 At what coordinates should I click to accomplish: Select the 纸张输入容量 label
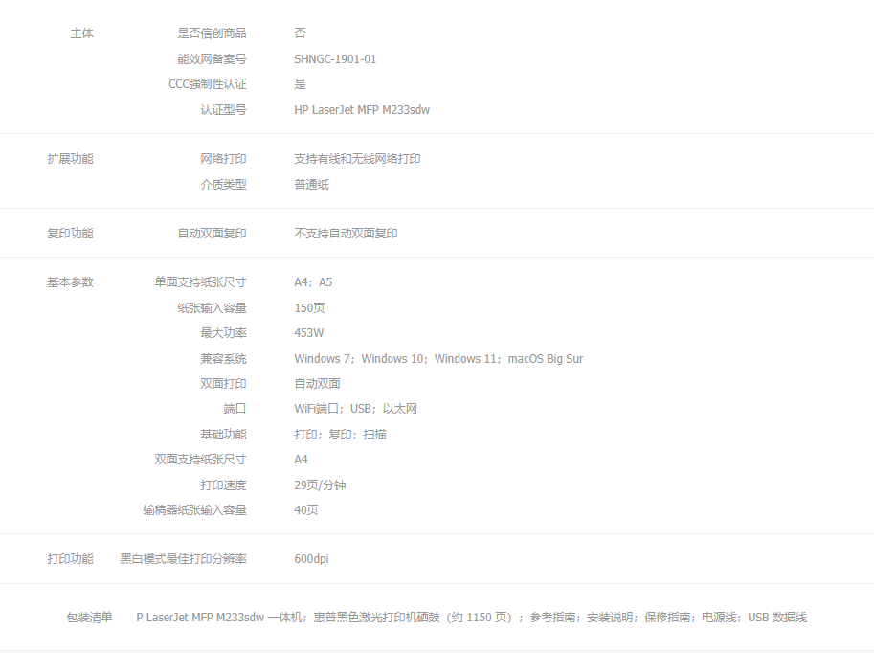212,307
